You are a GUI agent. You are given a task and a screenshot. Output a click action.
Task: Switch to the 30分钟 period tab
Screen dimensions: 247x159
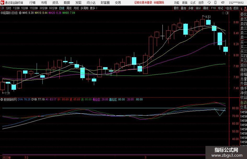coord(43,8)
